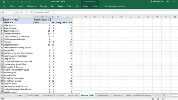Add a new sheet with plus icon
This screenshot has height=100, width=178.
[164, 95]
